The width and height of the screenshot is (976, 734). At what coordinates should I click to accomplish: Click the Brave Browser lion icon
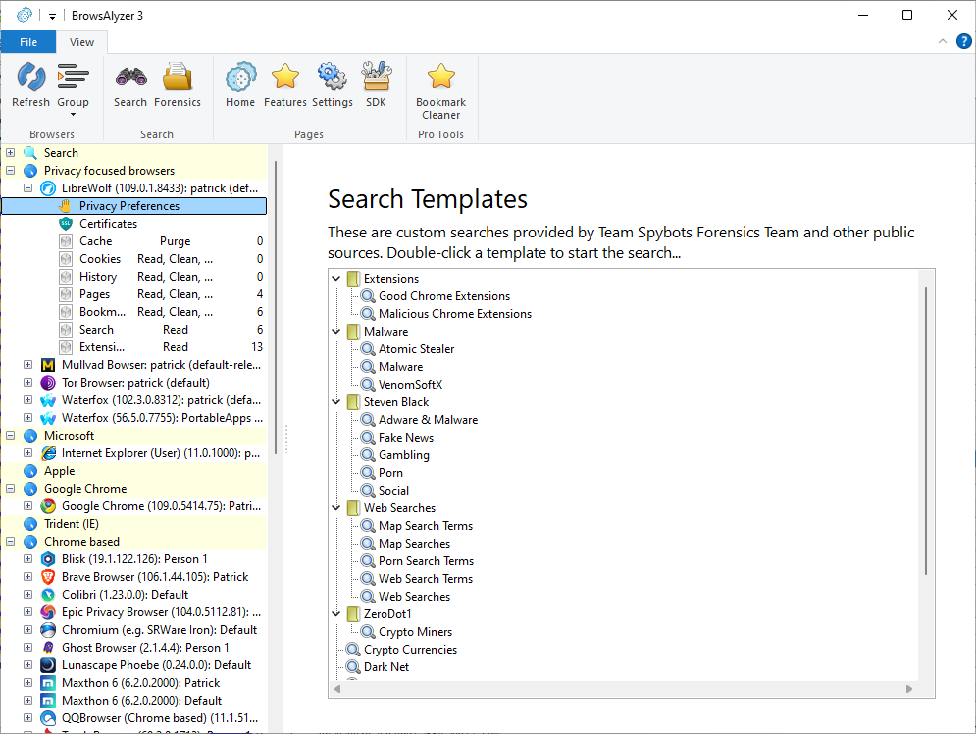[x=48, y=576]
